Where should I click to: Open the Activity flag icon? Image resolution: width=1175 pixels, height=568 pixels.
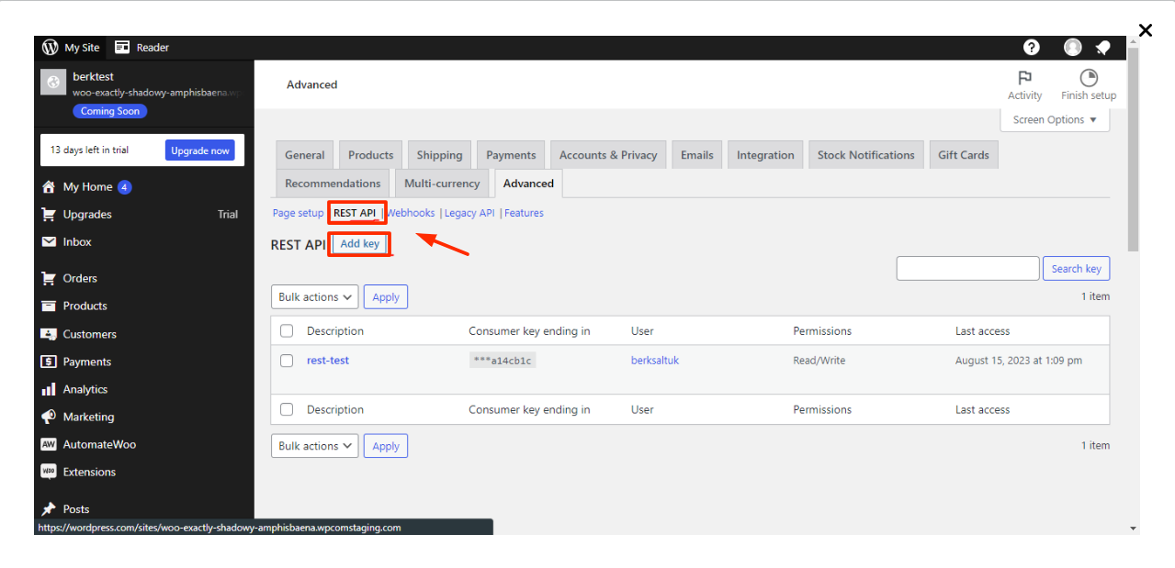click(1025, 78)
